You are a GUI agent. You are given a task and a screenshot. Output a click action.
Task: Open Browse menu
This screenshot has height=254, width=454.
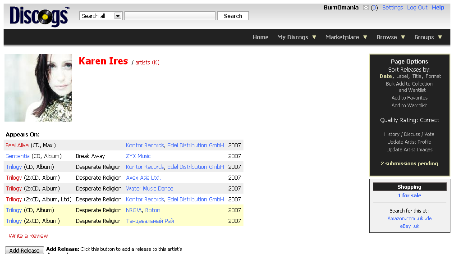tap(386, 37)
